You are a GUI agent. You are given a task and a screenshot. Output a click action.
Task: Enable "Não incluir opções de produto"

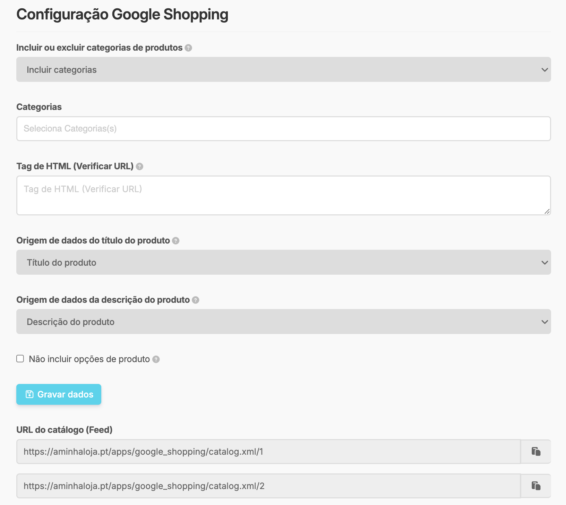tap(20, 359)
